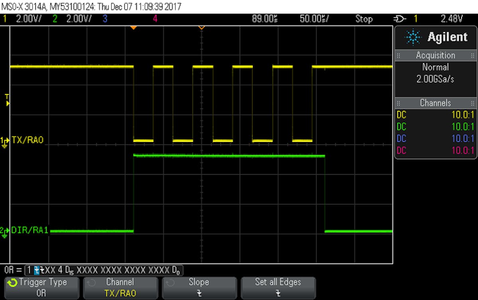Click the channel 1 ground reference marker
The height and width of the screenshot is (300, 478).
pyautogui.click(x=4, y=140)
